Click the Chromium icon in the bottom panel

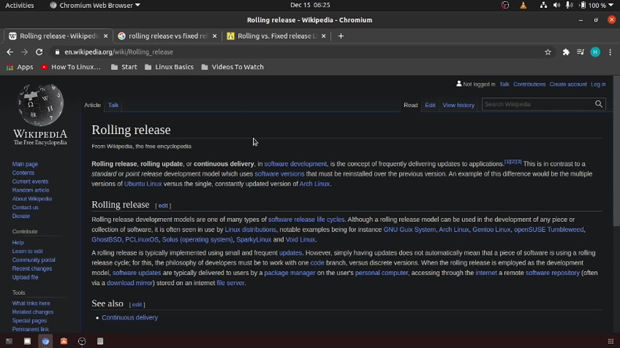pos(46,341)
